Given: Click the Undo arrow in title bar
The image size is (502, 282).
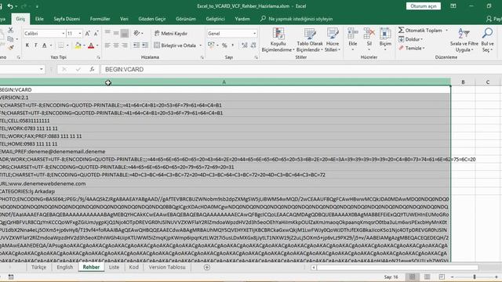Looking at the screenshot, I should coord(10,6).
